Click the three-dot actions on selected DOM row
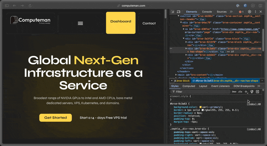The image size is (267, 146). click(171, 49)
